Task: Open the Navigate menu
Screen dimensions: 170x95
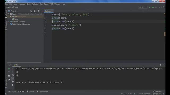Action: click(x=22, y=4)
